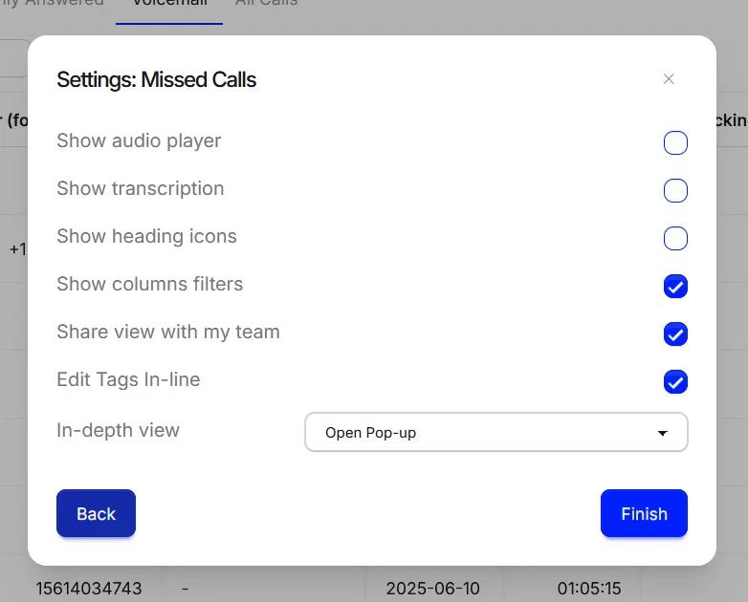This screenshot has height=602, width=748.
Task: Enable the Show transcription checkbox
Action: pyautogui.click(x=675, y=190)
